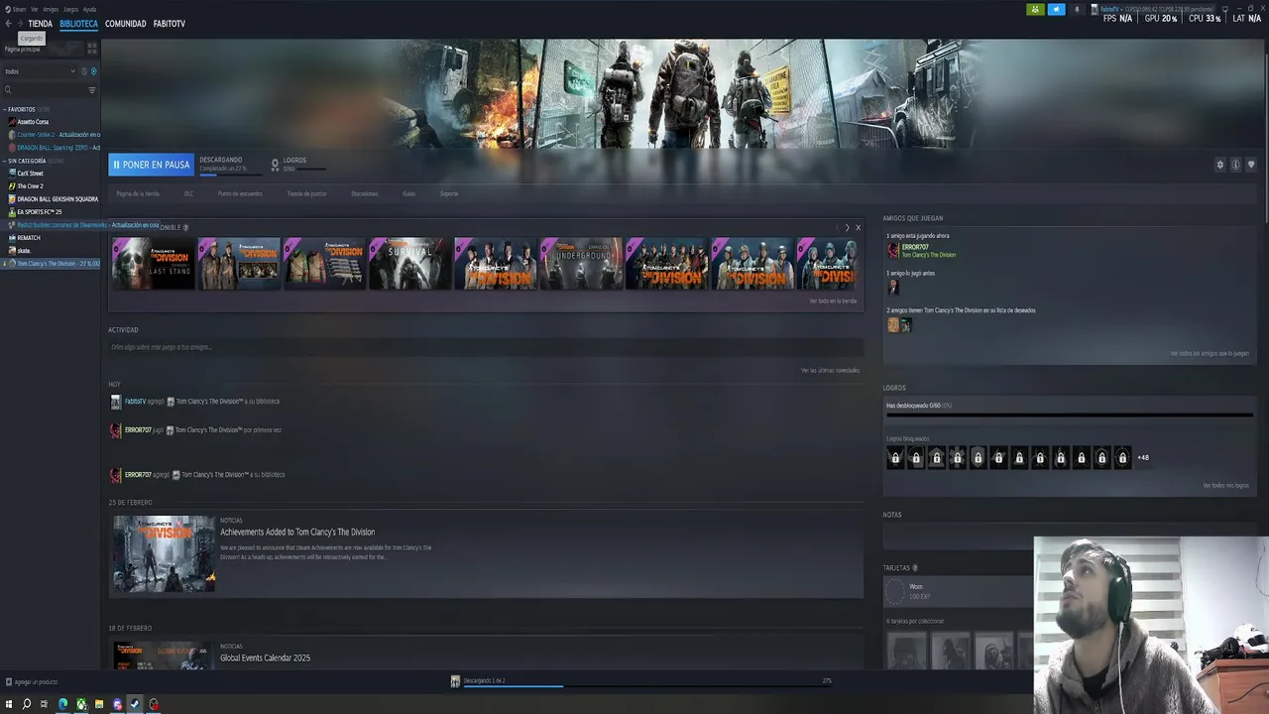Click activity comment input field

coord(486,347)
